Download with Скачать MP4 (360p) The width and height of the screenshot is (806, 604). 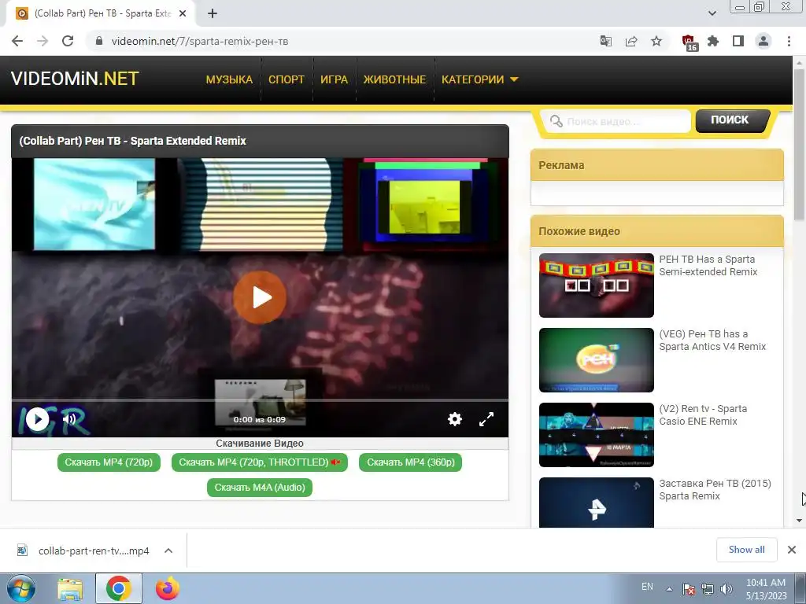[411, 462]
